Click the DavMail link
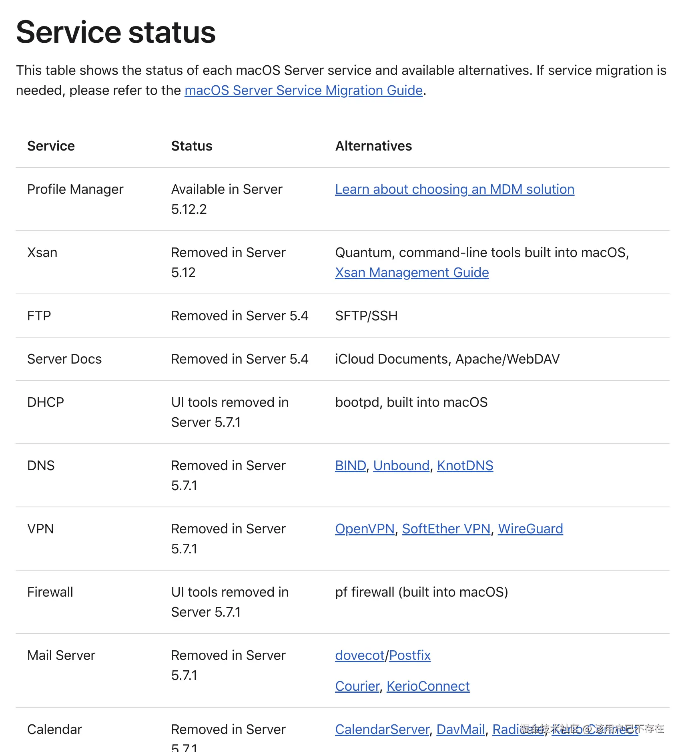Image resolution: width=682 pixels, height=752 pixels. pos(460,730)
